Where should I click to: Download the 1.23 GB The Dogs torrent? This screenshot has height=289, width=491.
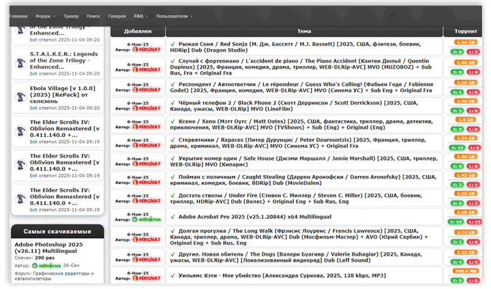click(465, 252)
